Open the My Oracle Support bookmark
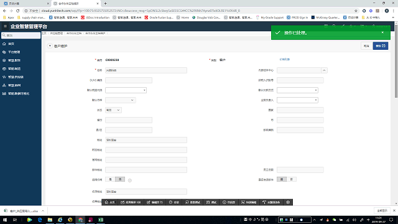The height and width of the screenshot is (224, 398). tap(269, 17)
